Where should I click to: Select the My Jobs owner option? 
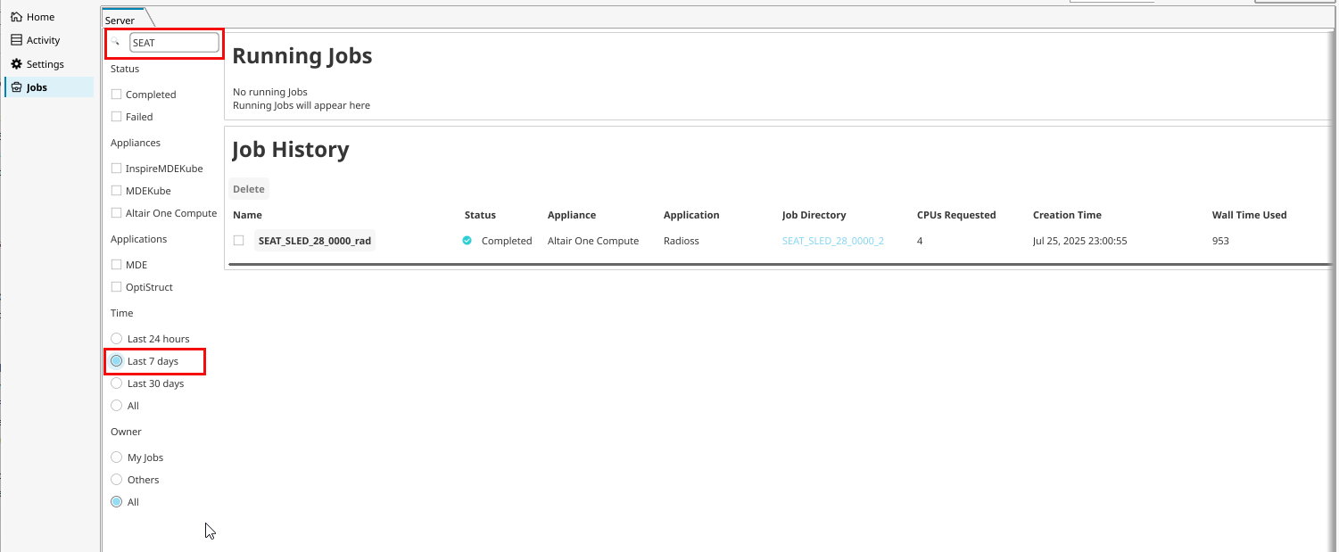(x=116, y=457)
